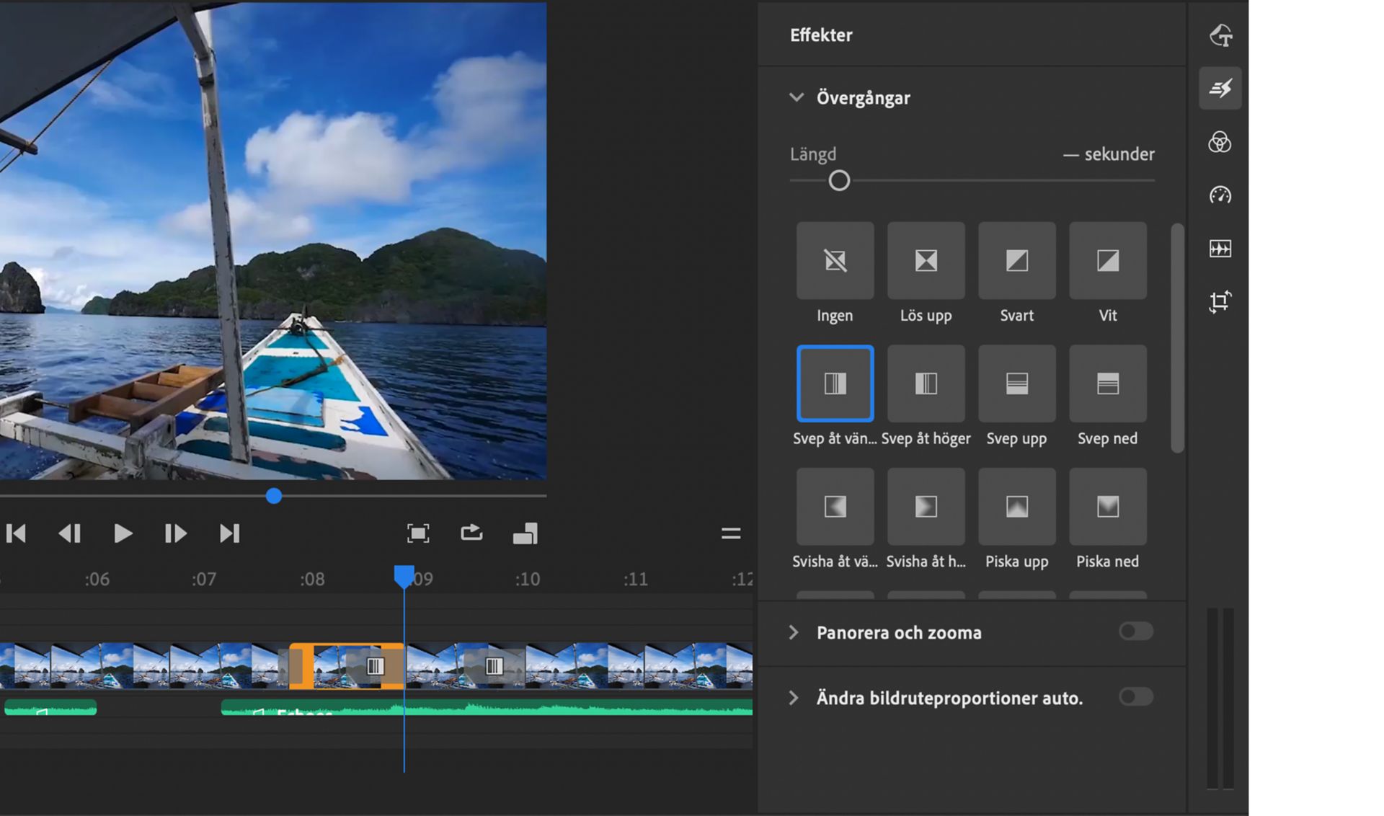1384x816 pixels.
Task: Open the Audio waveform panel icon
Action: pos(1220,249)
